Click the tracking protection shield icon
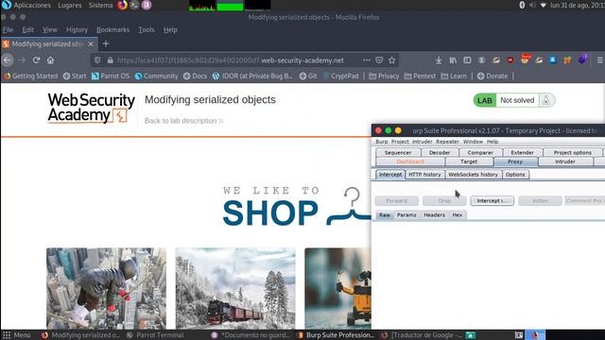The image size is (605, 340). 97,60
